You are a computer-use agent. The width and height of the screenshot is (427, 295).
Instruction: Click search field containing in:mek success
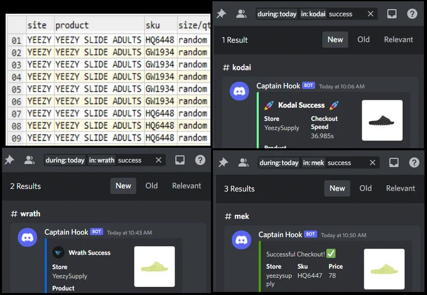[318, 163]
